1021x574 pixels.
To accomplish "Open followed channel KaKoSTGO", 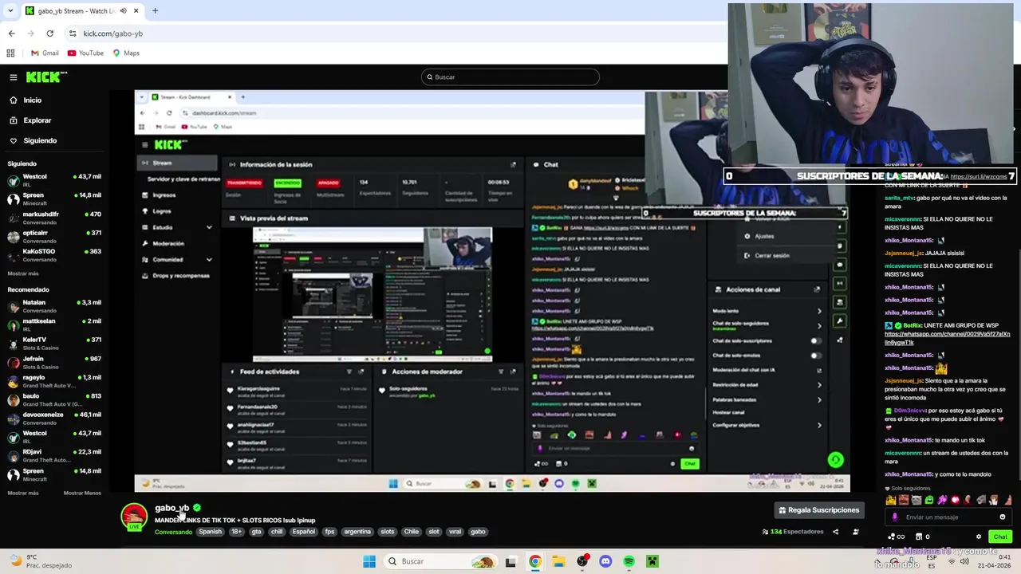I will pyautogui.click(x=54, y=255).
